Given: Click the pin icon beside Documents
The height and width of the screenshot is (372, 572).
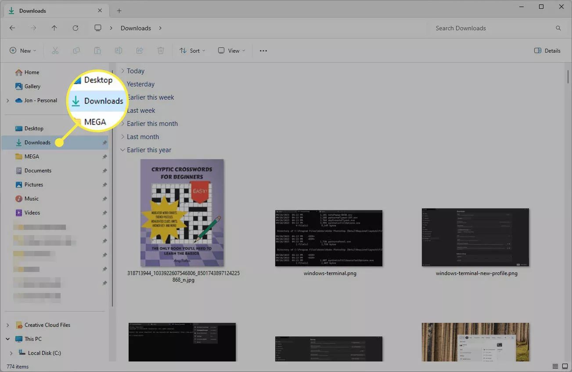Looking at the screenshot, I should pos(104,171).
